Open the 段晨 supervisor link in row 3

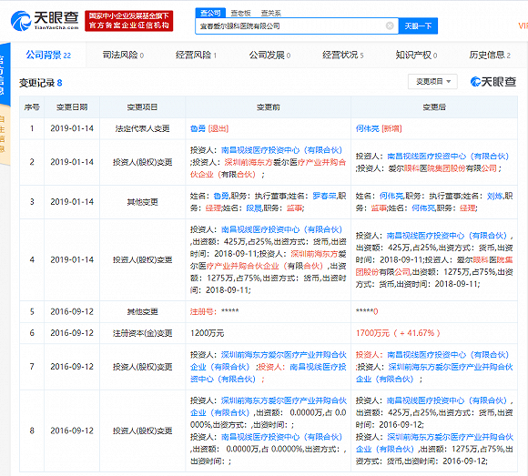pos(254,208)
